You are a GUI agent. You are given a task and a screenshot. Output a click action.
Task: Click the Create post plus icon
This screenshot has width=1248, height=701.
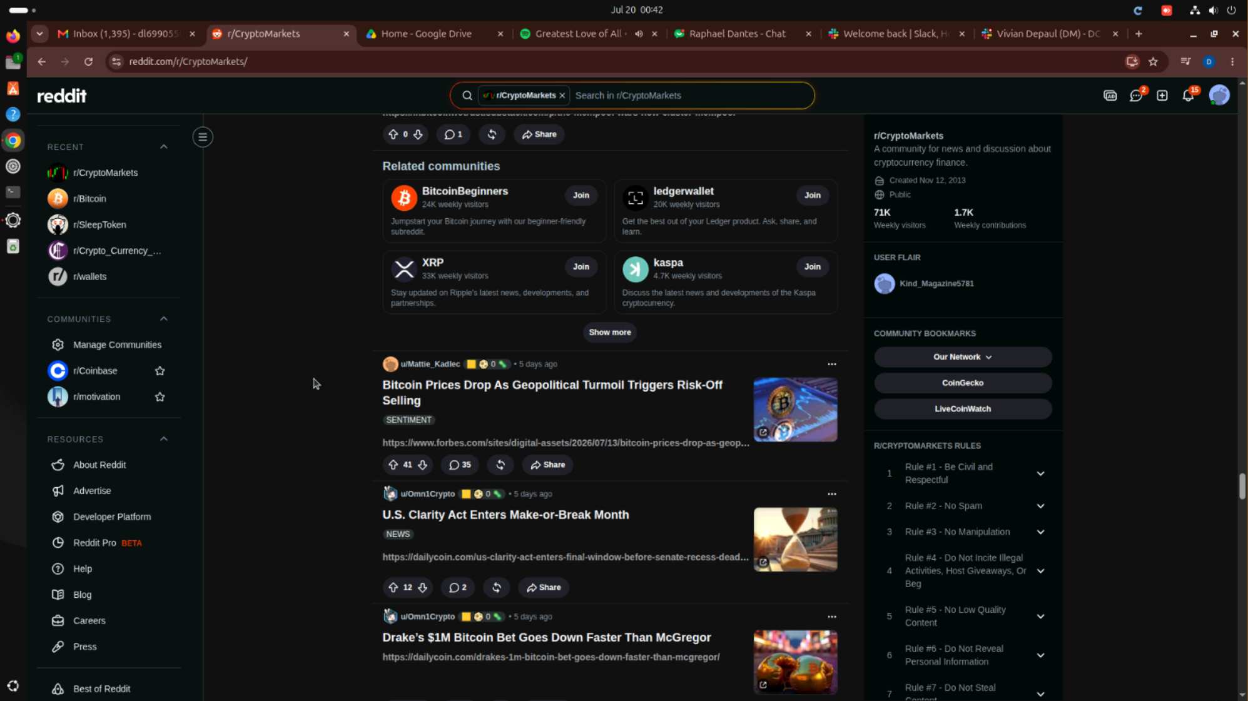1162,96
